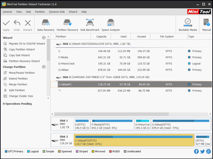Select I:(NTFS) block in disk map
The height and width of the screenshot is (159, 213).
click(x=82, y=124)
